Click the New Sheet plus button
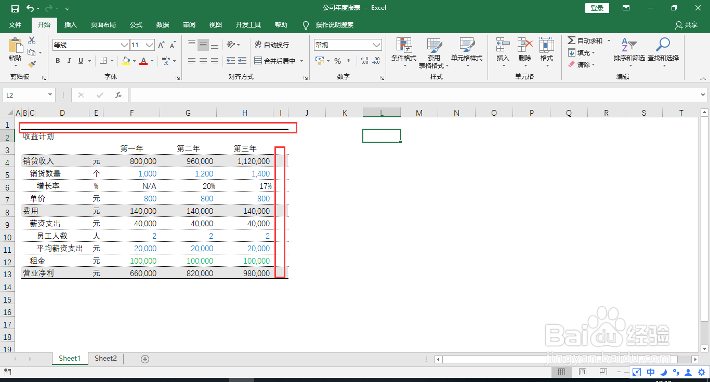This screenshot has height=382, width=710. point(145,358)
